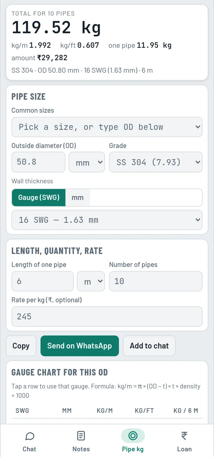Image resolution: width=214 pixels, height=457 pixels.
Task: Focus the outside diameter input field
Action: coord(38,162)
